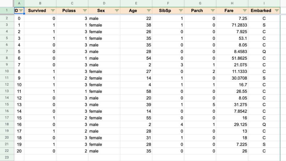Click the SibSp column filter icon
Image resolution: width=286 pixels, height=161 pixels.
click(x=181, y=11)
